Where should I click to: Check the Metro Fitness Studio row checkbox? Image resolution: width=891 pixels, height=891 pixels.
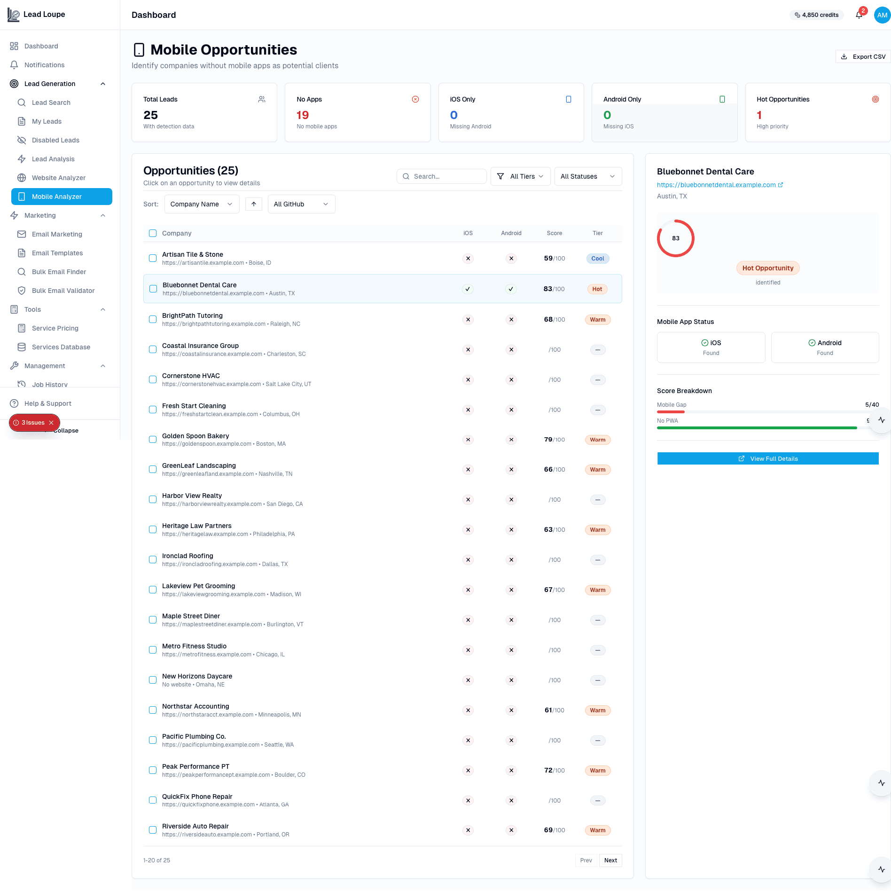coord(153,650)
